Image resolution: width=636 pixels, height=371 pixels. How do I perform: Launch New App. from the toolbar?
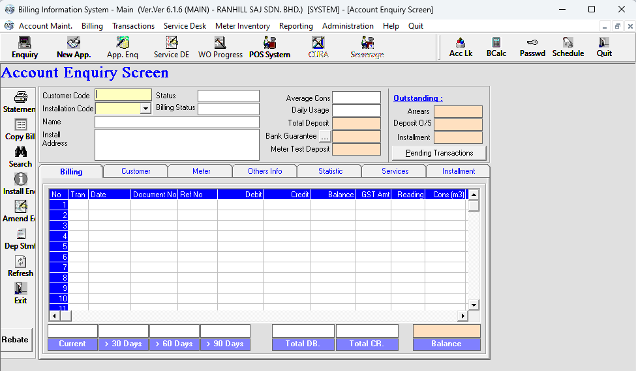74,48
